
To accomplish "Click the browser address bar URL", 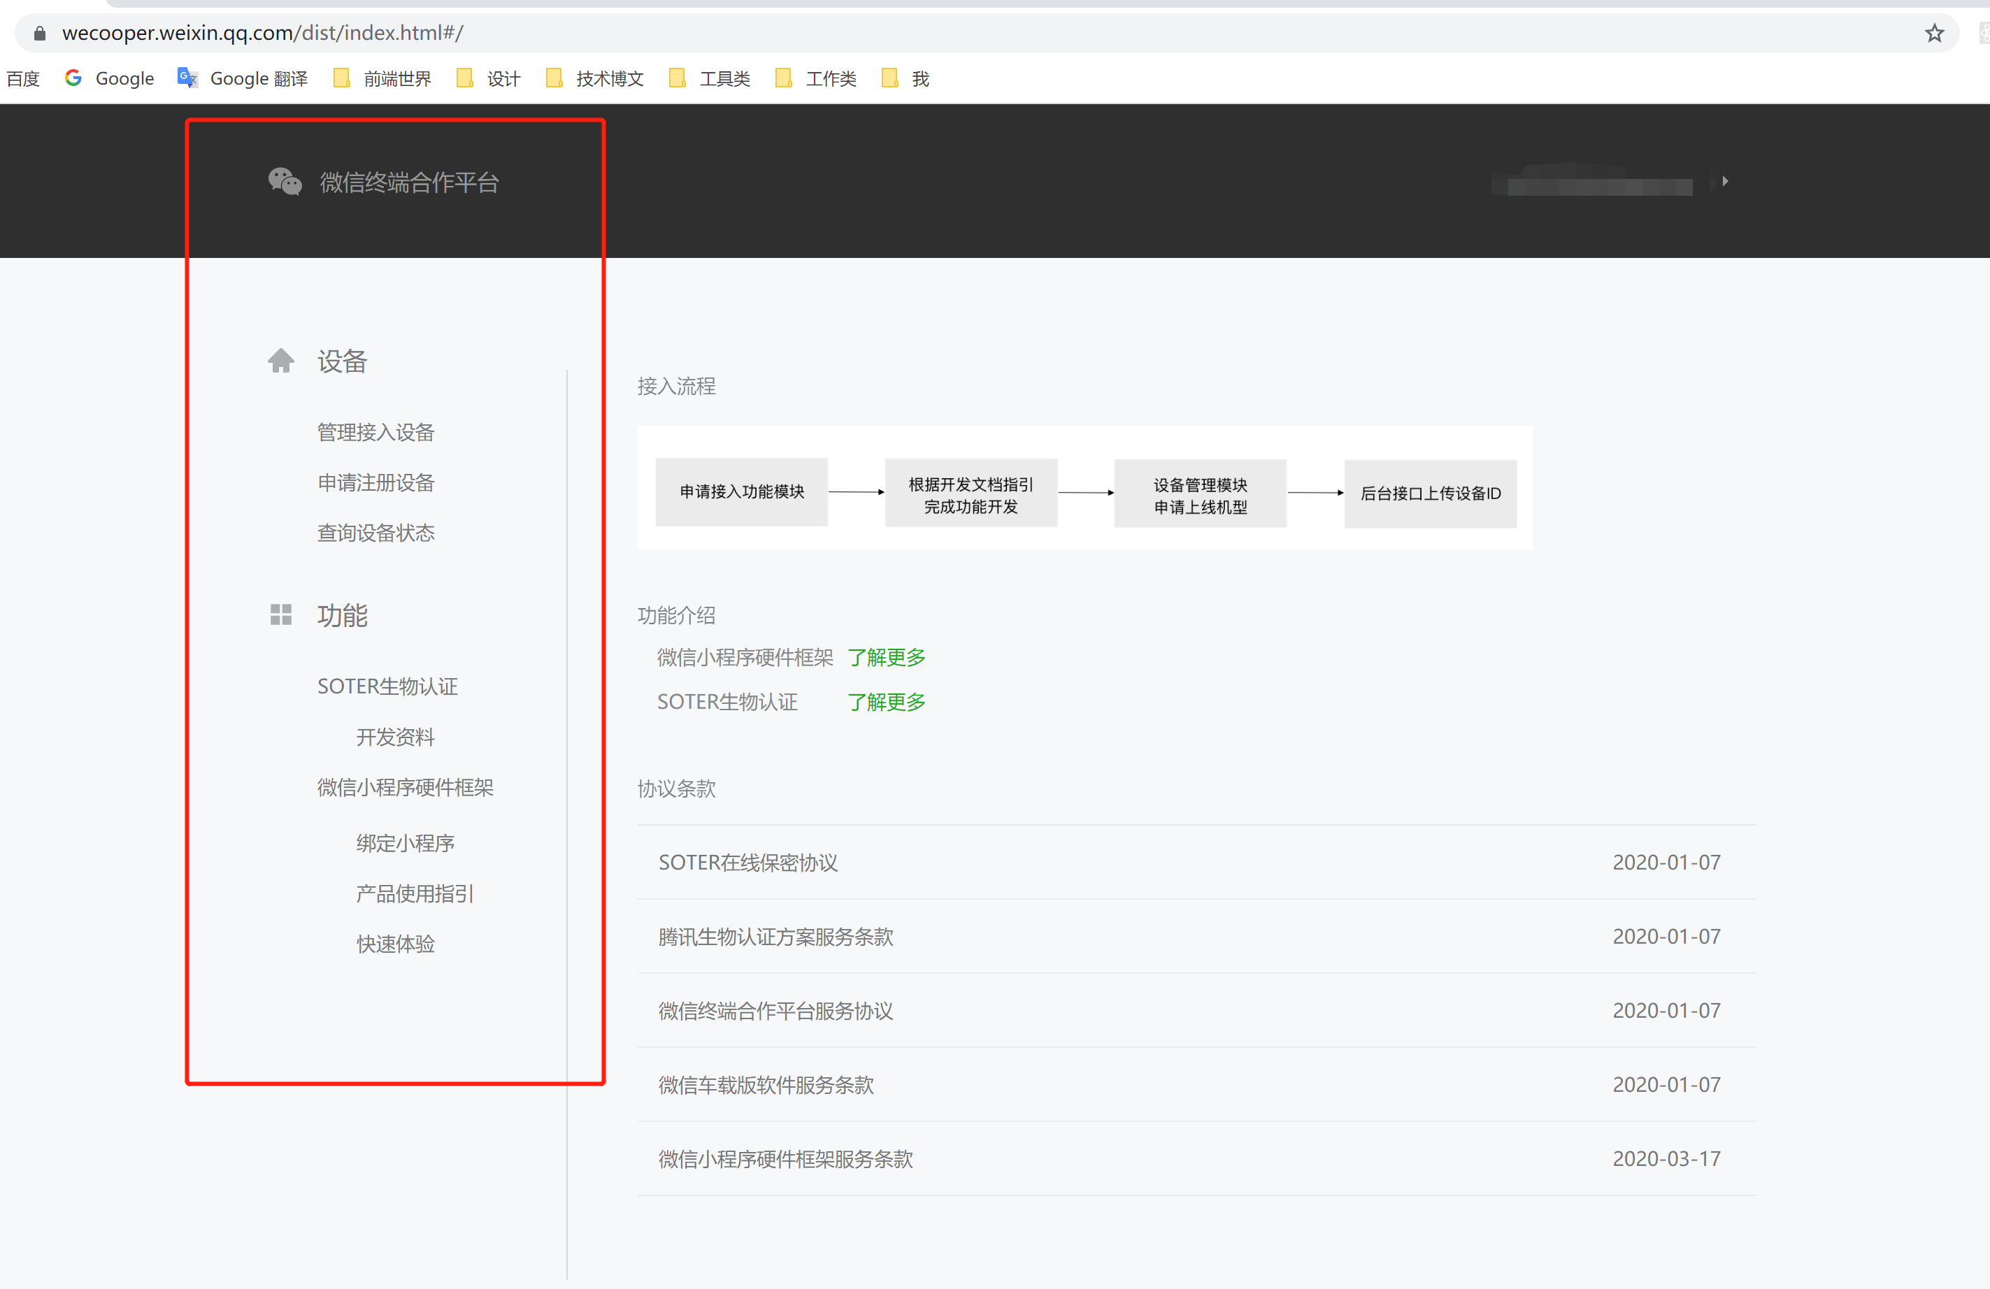I will click(262, 34).
